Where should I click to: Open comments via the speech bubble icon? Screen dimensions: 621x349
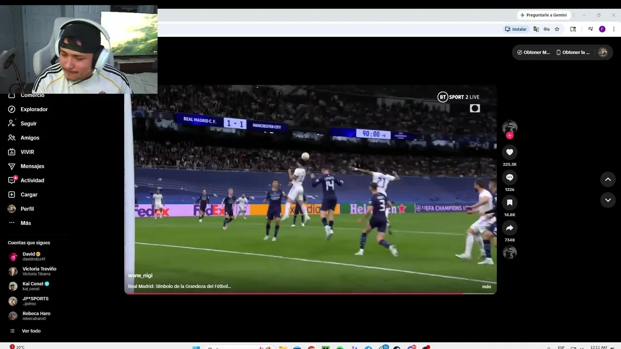(x=509, y=177)
